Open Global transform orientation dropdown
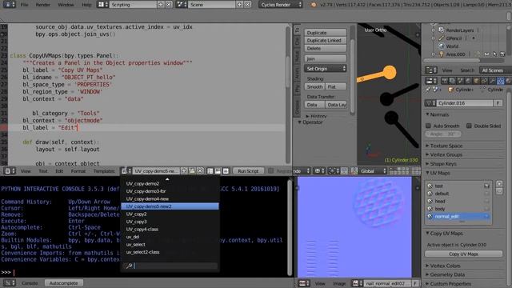 tap(373, 170)
